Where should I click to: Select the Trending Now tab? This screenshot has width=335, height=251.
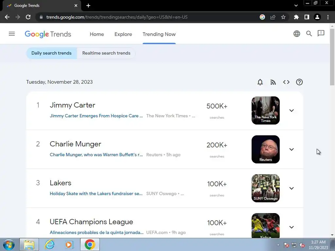click(x=159, y=34)
